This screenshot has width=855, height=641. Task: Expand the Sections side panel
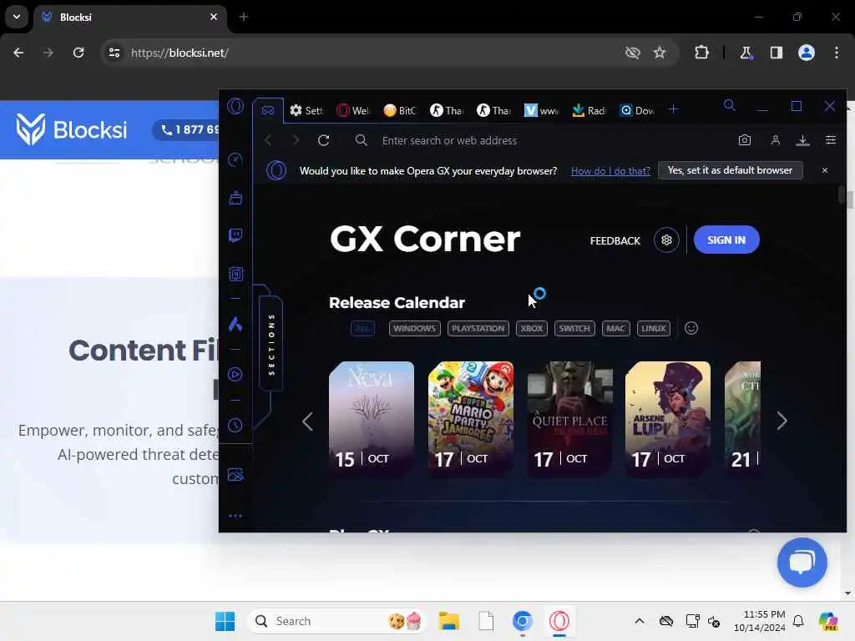271,345
